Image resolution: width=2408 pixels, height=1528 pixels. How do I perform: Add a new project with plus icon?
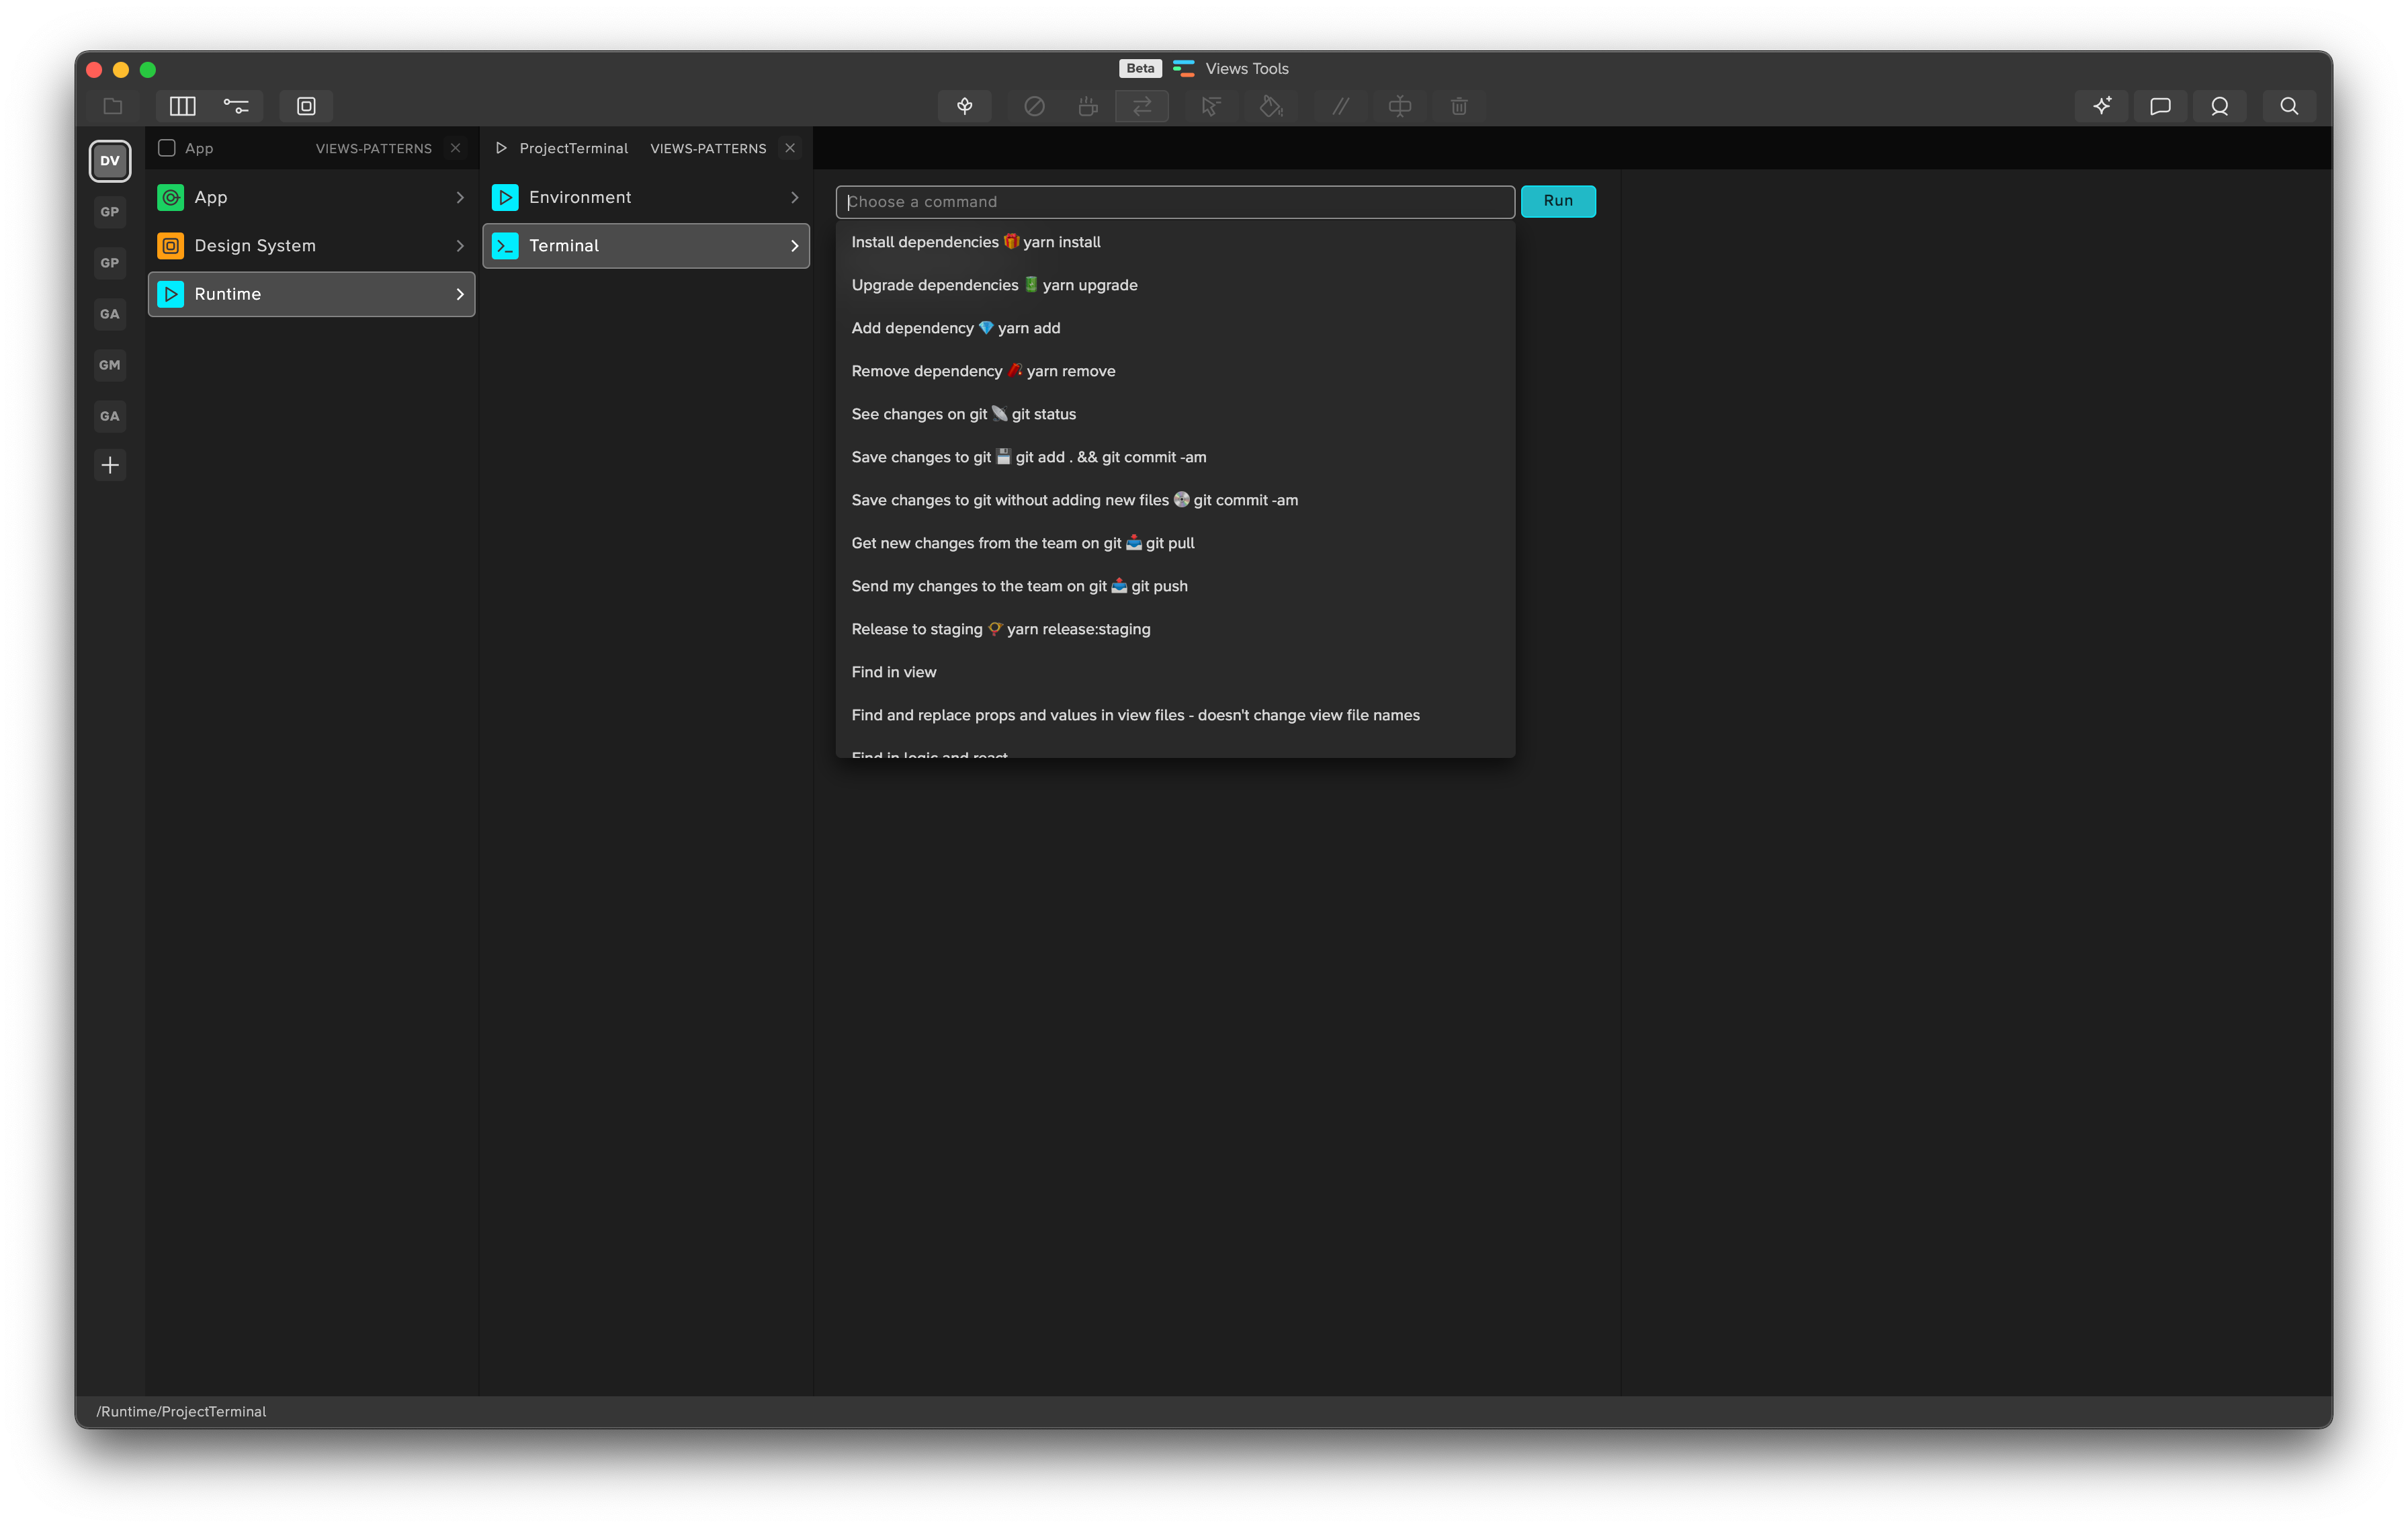pyautogui.click(x=110, y=465)
